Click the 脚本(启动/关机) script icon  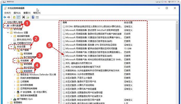[15, 40]
